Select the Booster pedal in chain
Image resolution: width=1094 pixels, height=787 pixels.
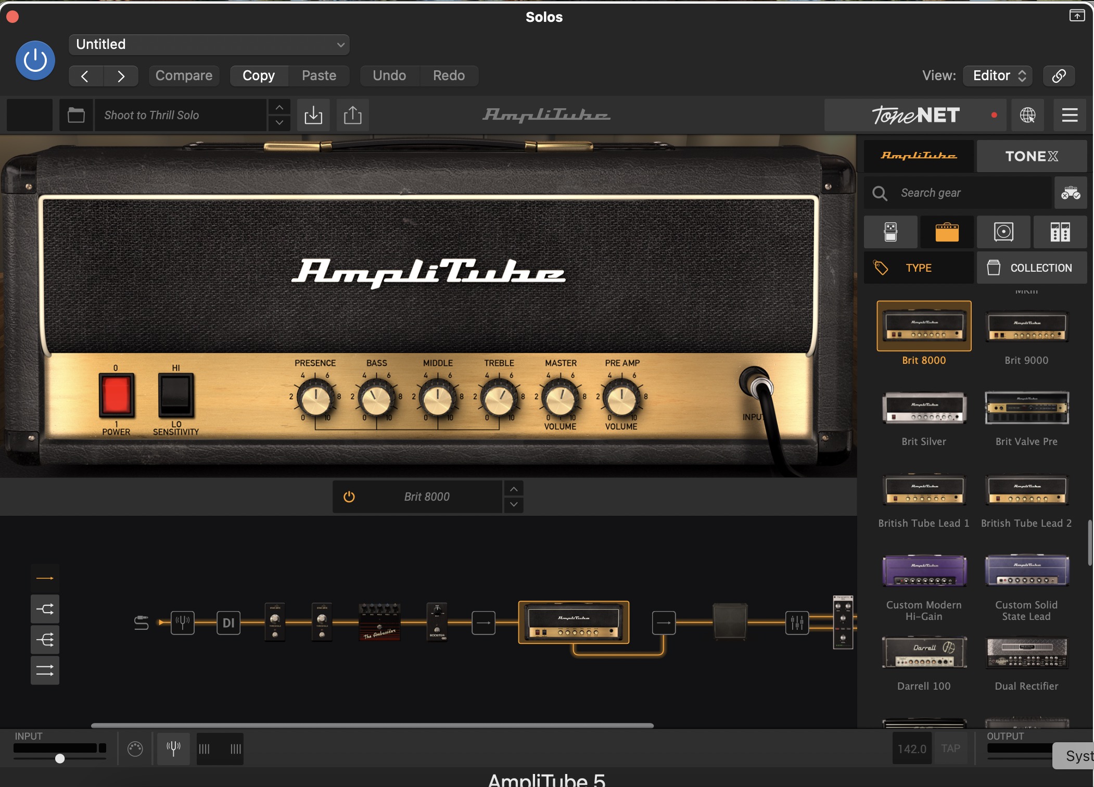(x=437, y=622)
